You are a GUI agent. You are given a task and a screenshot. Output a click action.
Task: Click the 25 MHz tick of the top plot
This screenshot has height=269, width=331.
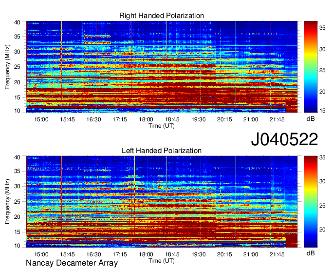coord(17,67)
